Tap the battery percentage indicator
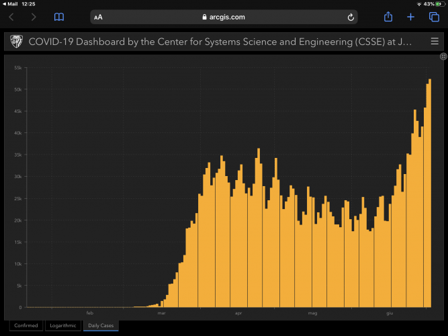448x336 pixels. coord(429,4)
